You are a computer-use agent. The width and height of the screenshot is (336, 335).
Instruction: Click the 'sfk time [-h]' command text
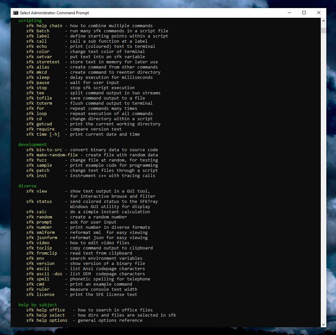[43, 134]
